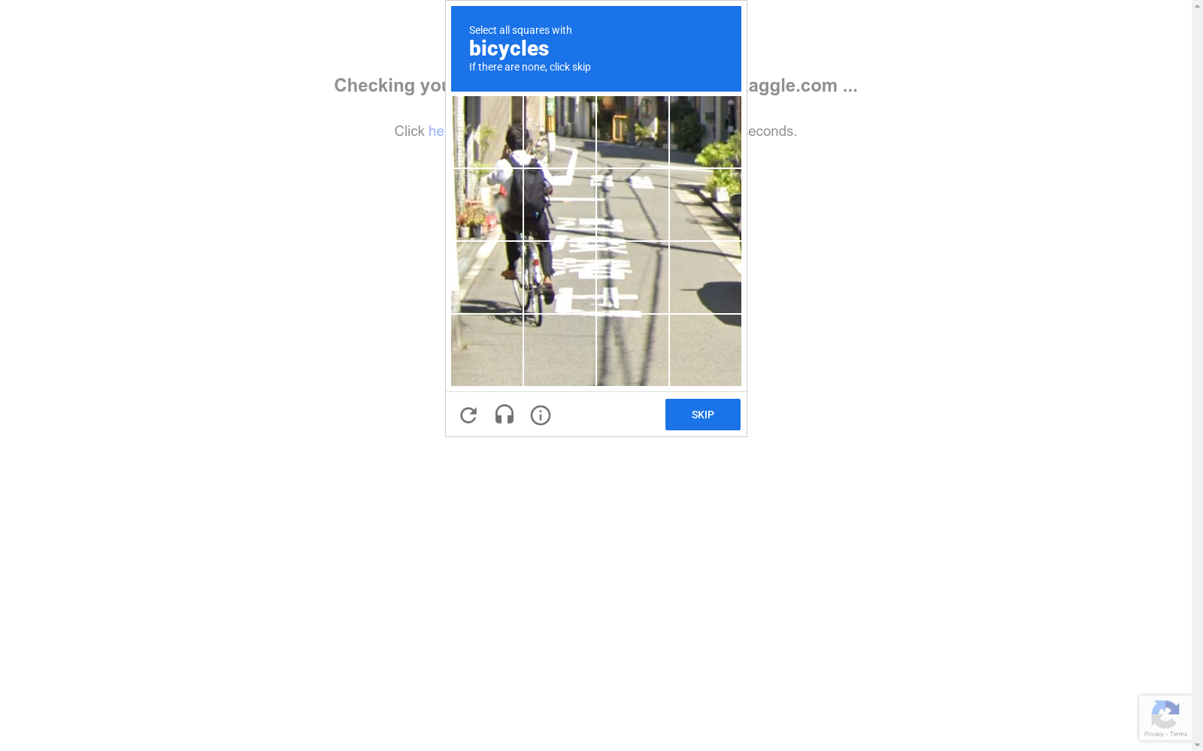Select the bottom-right plain road tile

click(x=705, y=350)
